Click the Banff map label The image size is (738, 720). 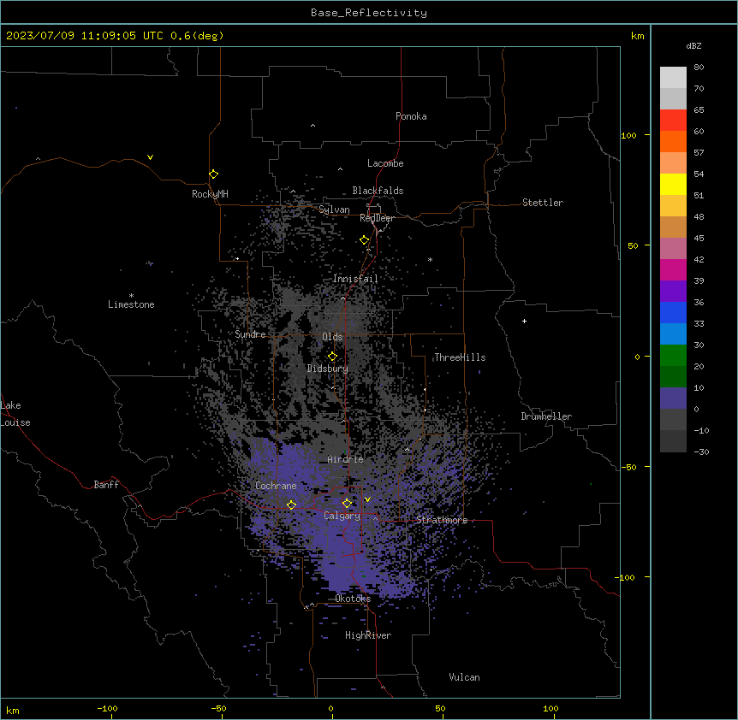tap(106, 485)
